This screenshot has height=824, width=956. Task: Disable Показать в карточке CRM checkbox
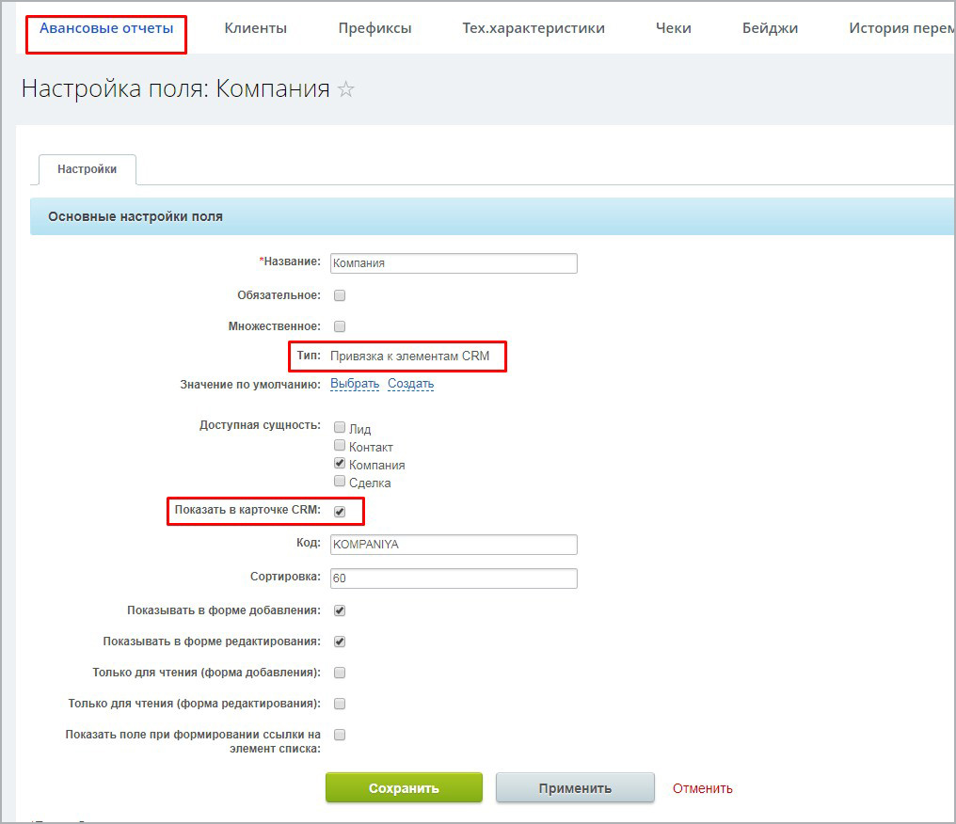340,512
